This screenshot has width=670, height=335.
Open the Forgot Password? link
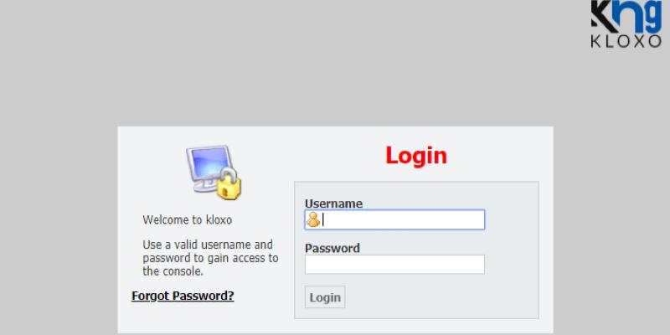coord(183,296)
